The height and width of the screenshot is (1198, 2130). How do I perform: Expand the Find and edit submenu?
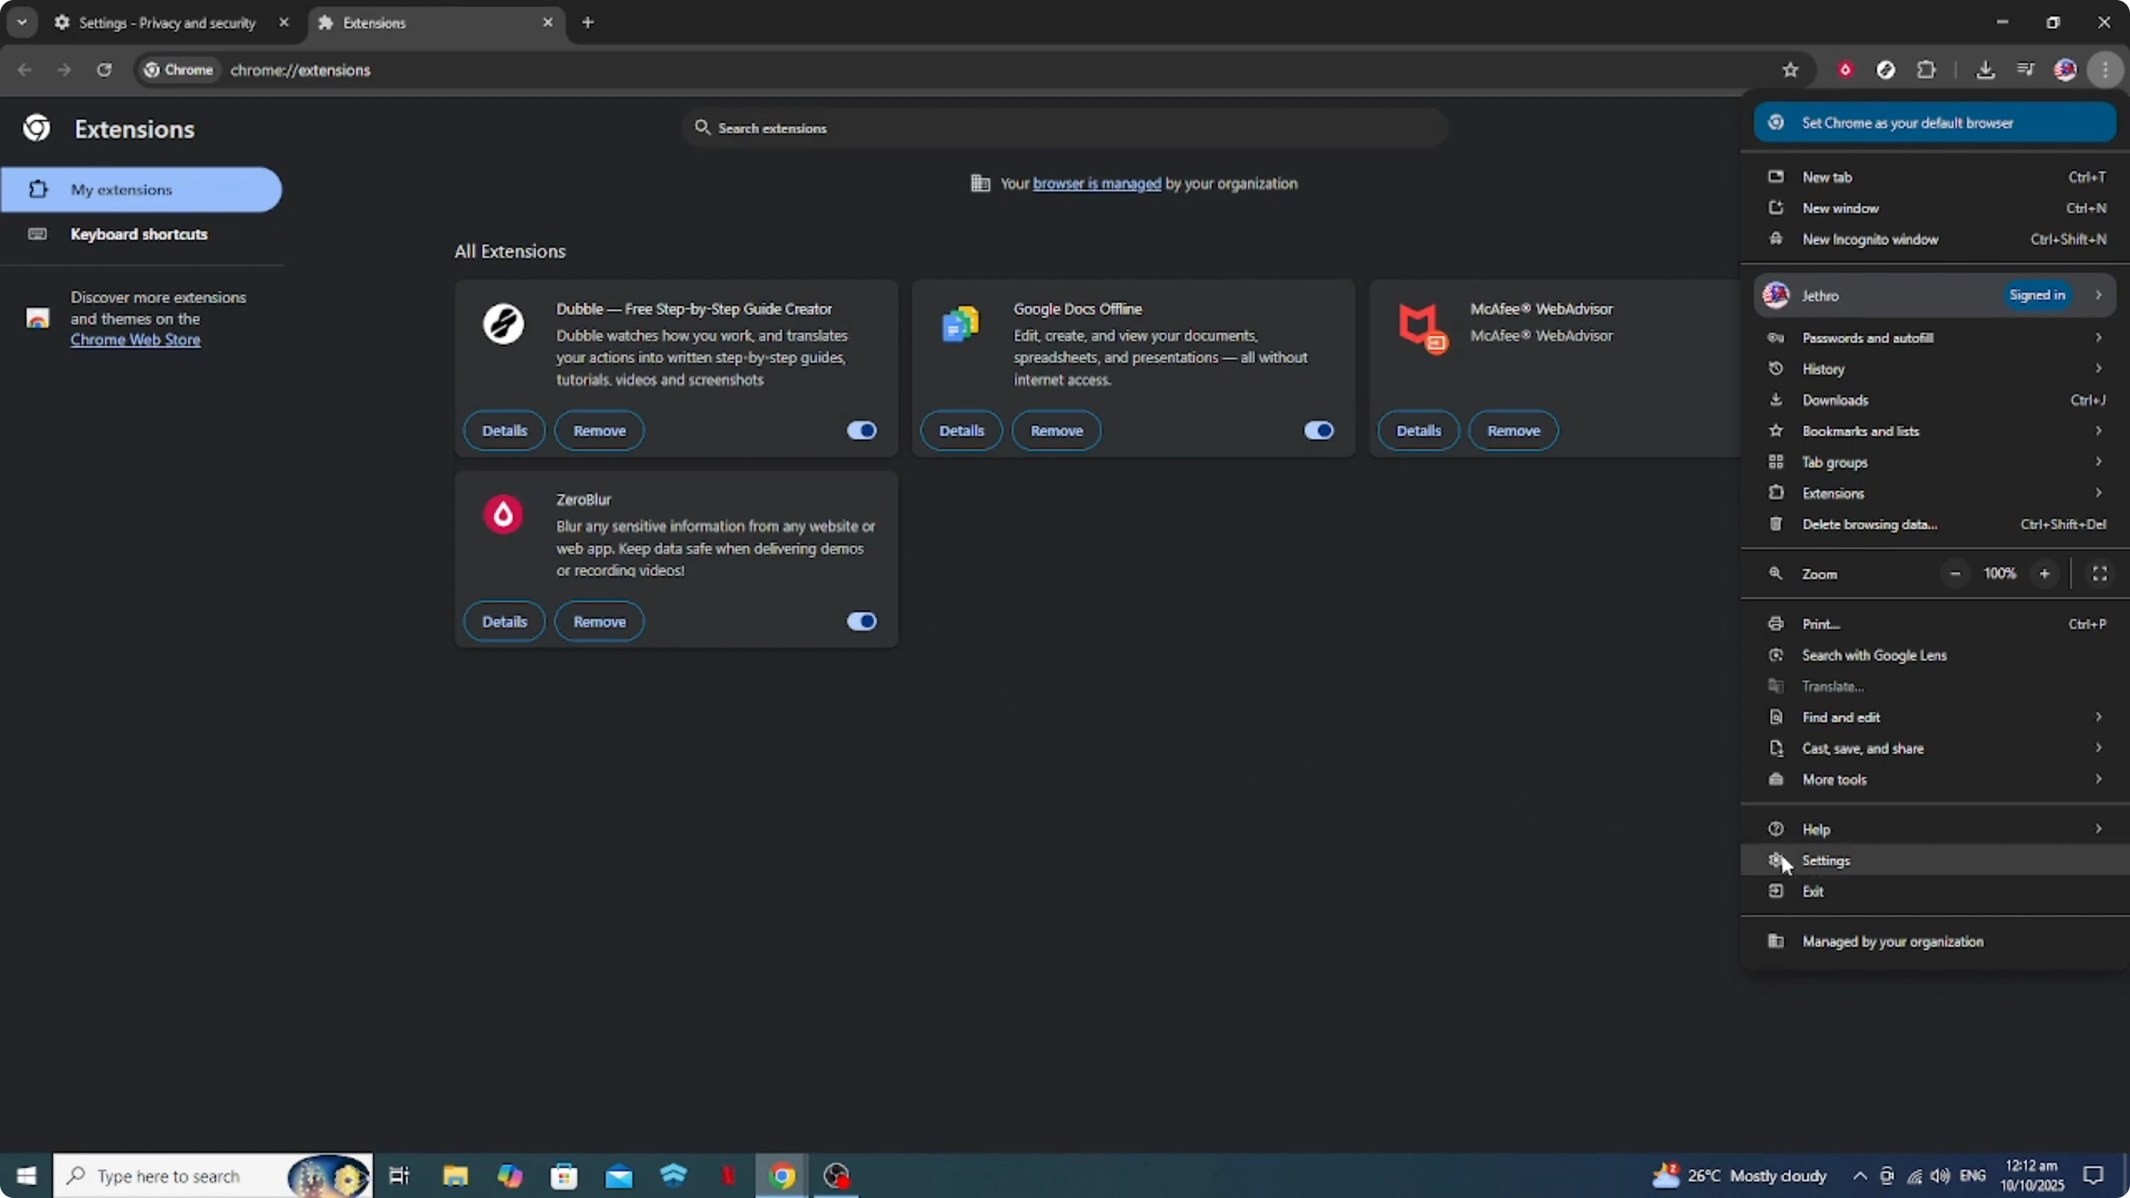click(1935, 718)
